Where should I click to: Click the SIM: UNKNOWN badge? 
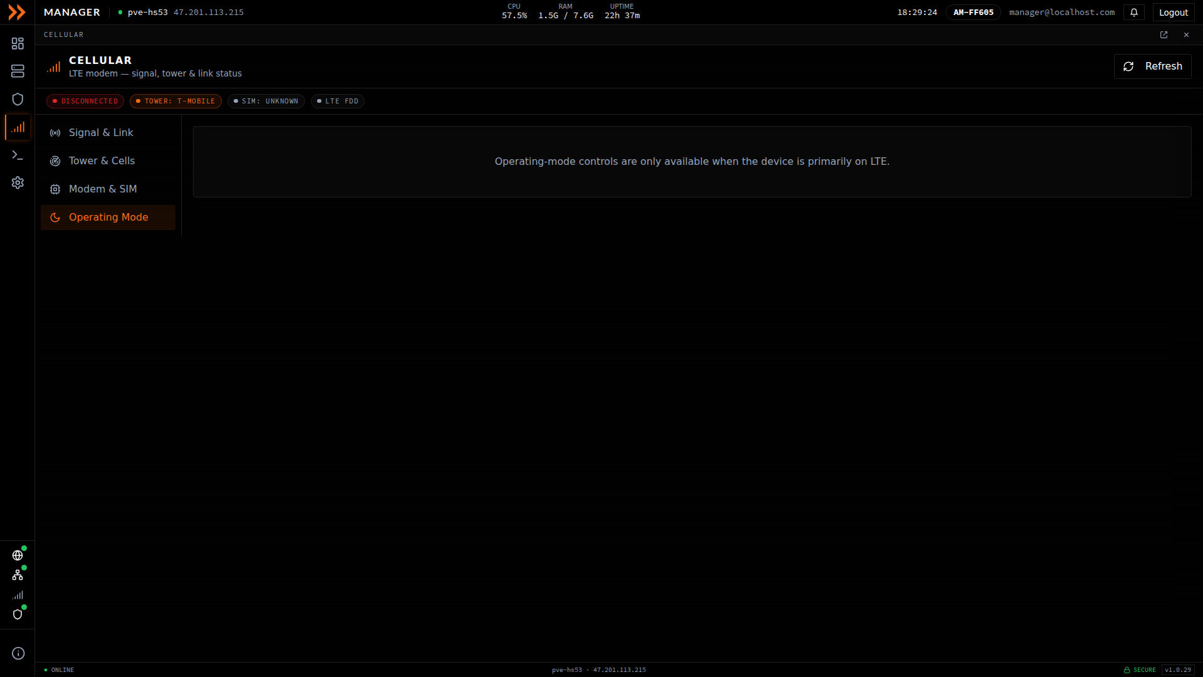pos(266,102)
